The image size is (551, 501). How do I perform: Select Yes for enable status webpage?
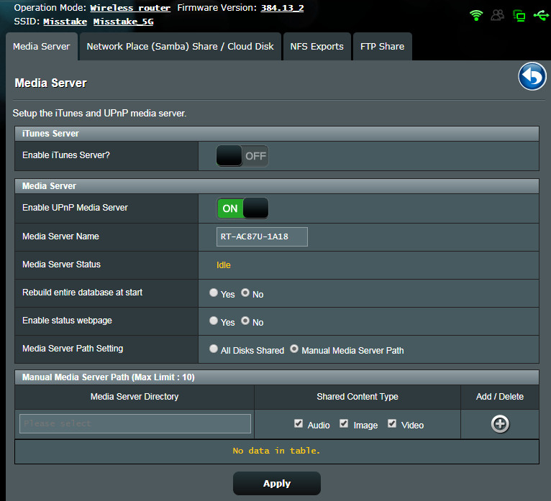pyautogui.click(x=214, y=321)
